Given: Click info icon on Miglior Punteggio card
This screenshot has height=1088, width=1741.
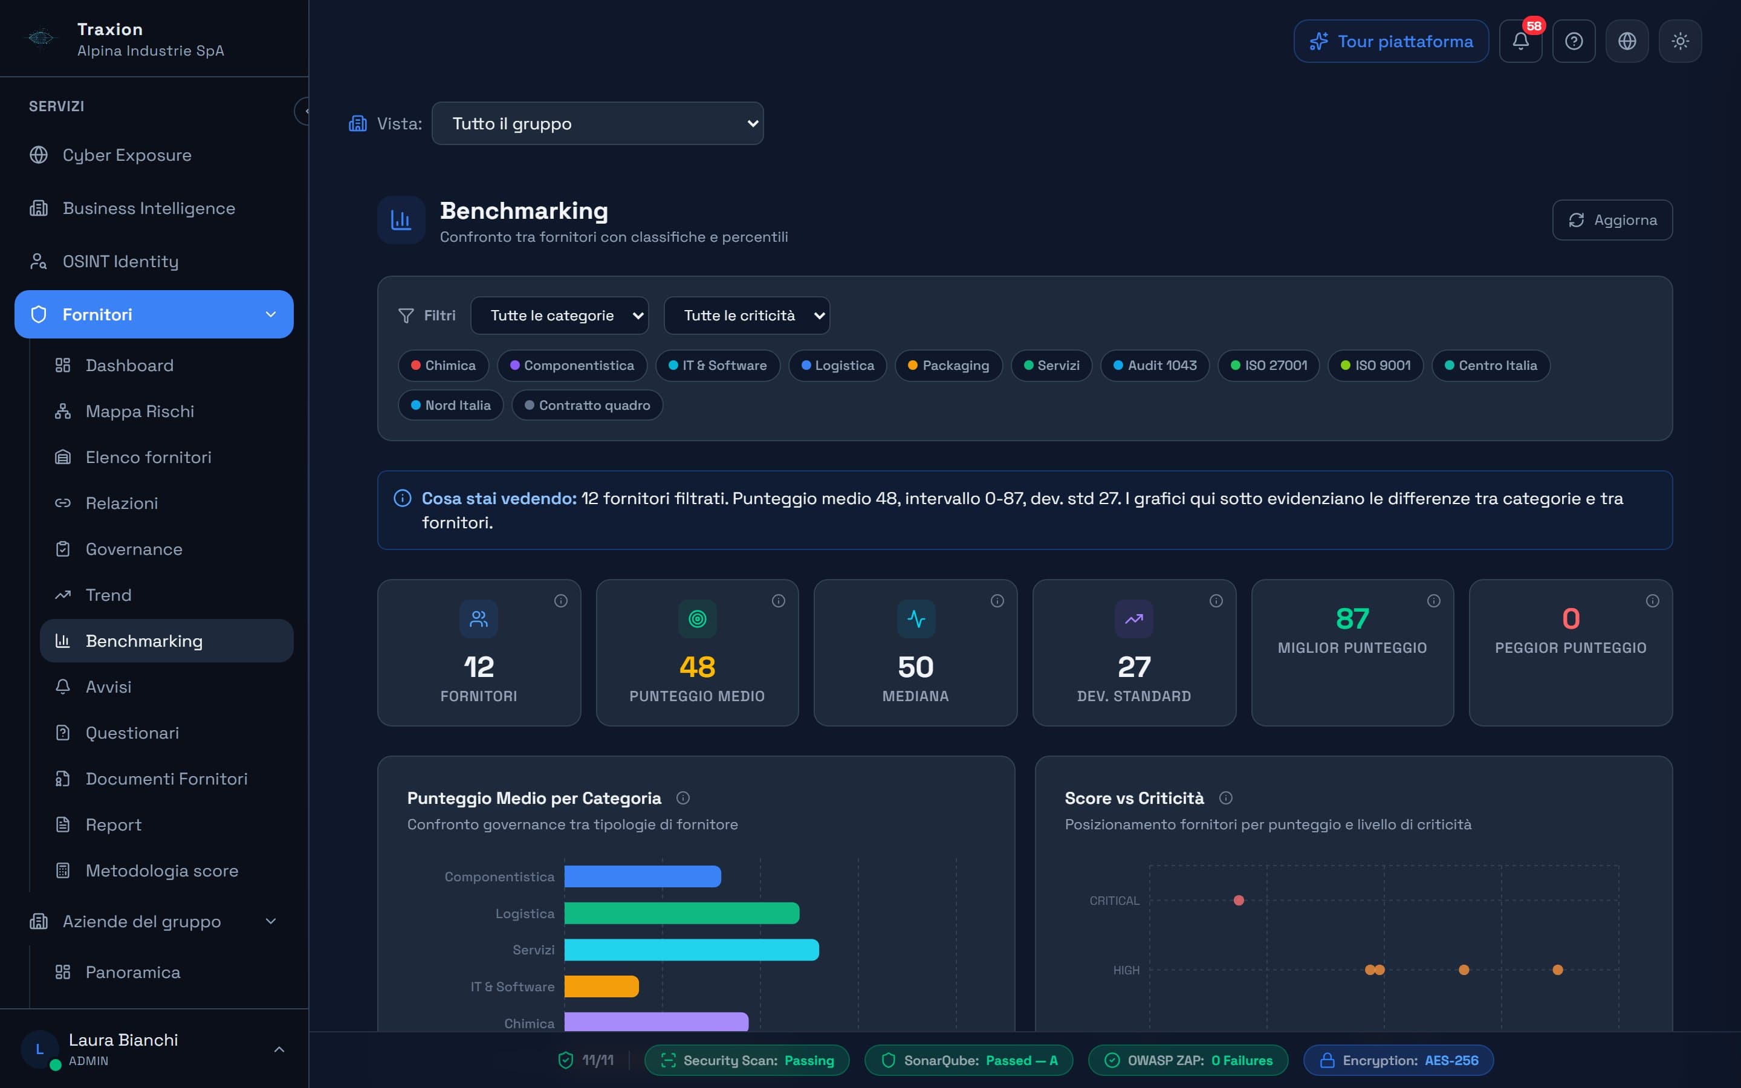Looking at the screenshot, I should click(1434, 601).
